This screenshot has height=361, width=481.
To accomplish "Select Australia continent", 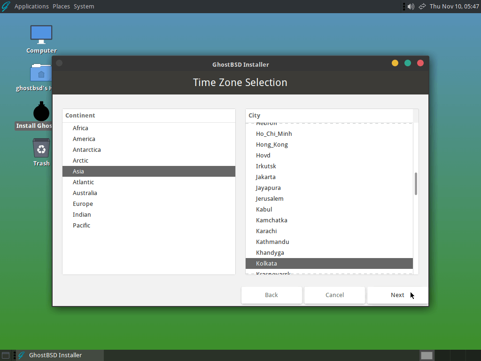I will point(149,193).
